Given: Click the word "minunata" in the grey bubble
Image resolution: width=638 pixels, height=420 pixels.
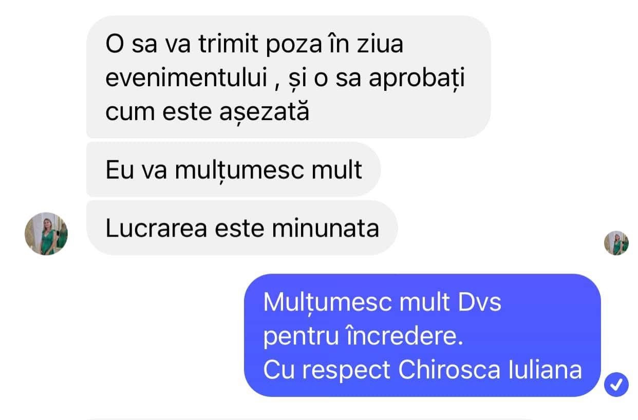Looking at the screenshot, I should [326, 228].
